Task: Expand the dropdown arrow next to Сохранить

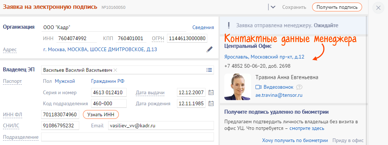Action: point(273,7)
